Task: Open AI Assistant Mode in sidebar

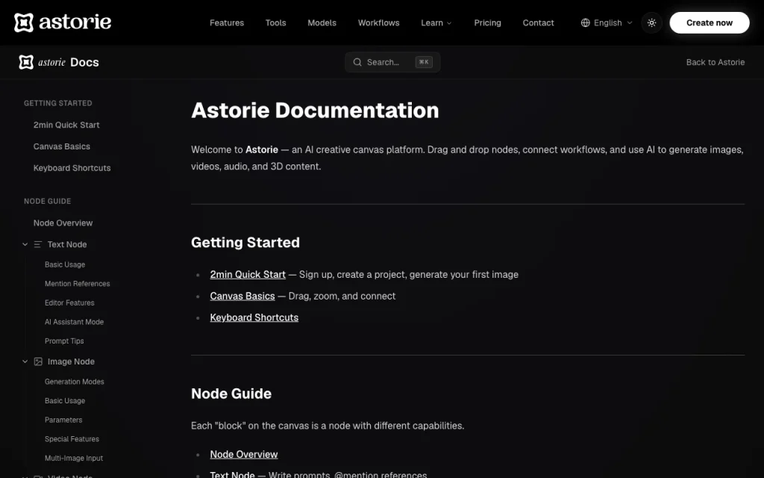Action: point(74,322)
